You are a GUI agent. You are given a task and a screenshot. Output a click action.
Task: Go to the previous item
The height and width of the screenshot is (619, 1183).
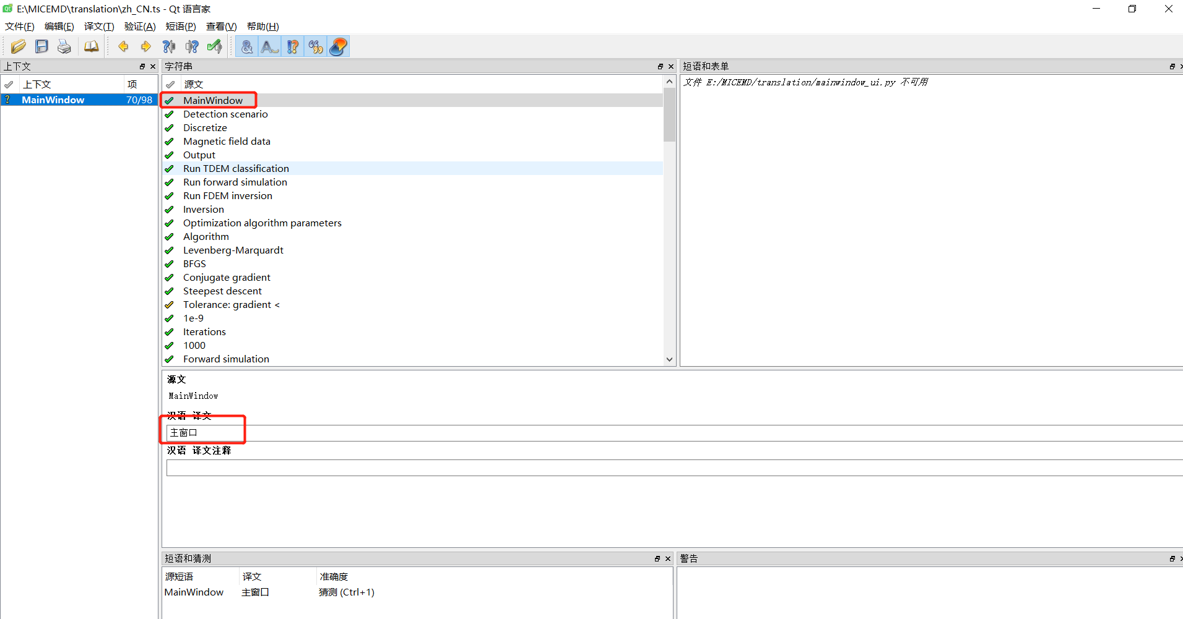[123, 46]
